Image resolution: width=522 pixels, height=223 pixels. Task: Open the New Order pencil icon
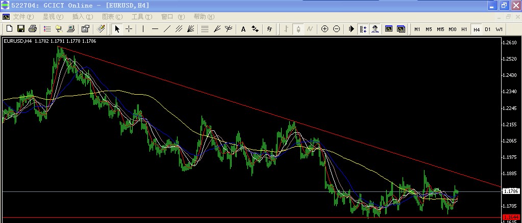pyautogui.click(x=101, y=29)
